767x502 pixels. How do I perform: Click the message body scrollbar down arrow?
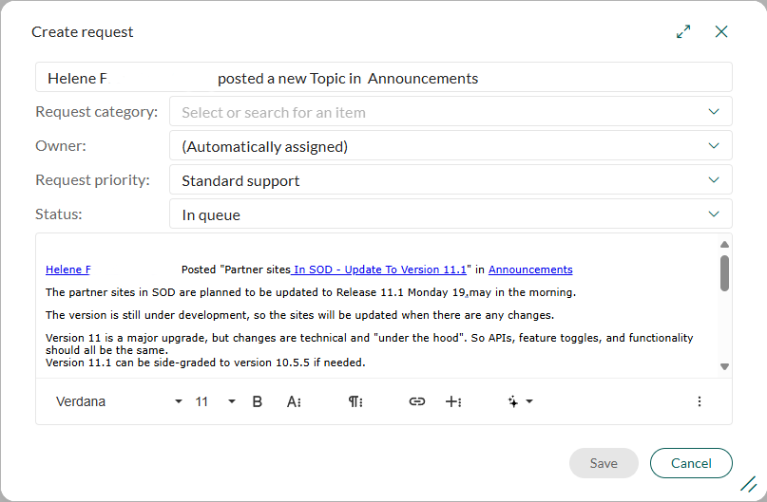pyautogui.click(x=725, y=366)
